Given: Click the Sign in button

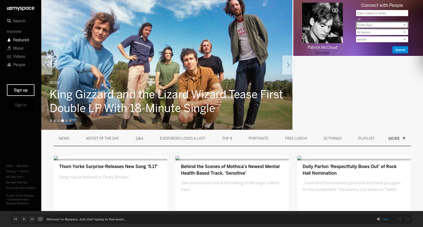Looking at the screenshot, I should [21, 105].
